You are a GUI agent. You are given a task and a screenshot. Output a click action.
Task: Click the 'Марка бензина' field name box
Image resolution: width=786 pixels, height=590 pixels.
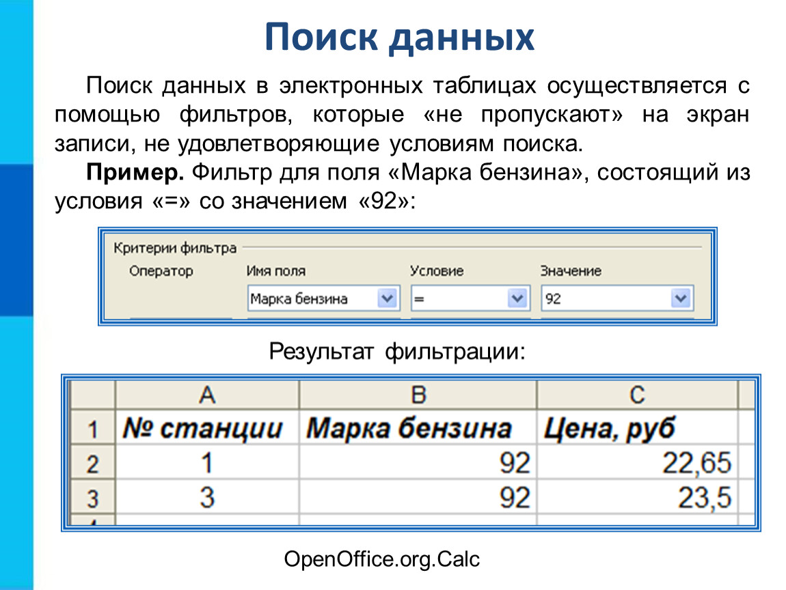tap(323, 298)
